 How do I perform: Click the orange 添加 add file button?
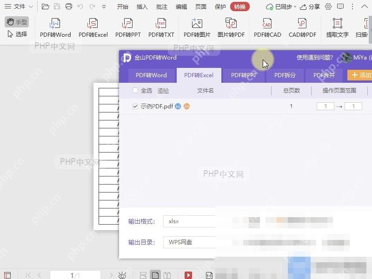[359, 75]
